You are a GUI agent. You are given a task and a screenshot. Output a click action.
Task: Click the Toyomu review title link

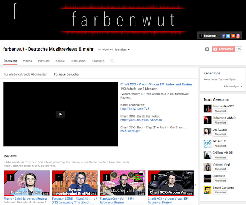(x=75, y=200)
